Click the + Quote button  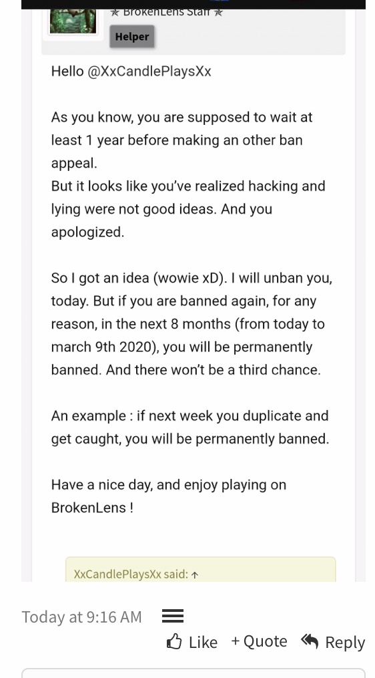(x=259, y=641)
